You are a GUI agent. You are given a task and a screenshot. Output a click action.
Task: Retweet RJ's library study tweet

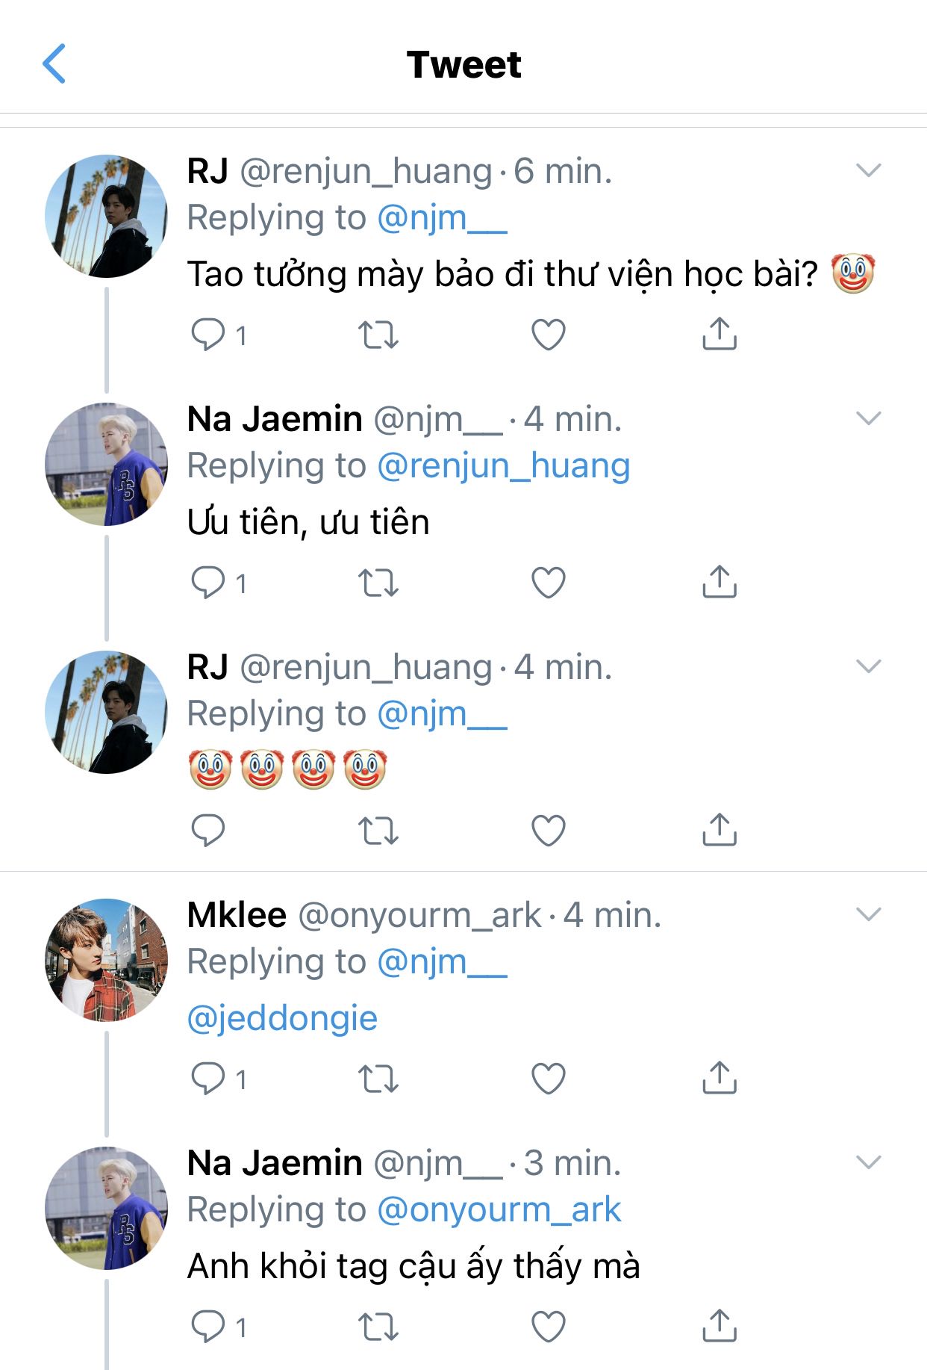pos(378,335)
